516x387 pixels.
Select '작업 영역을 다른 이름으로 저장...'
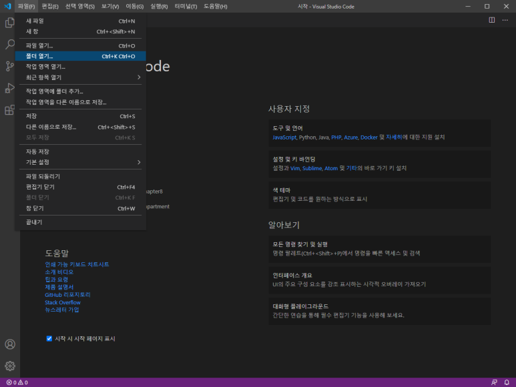[80, 102]
